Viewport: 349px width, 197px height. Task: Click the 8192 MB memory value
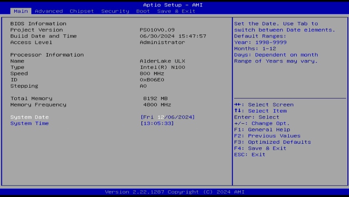tap(155, 98)
